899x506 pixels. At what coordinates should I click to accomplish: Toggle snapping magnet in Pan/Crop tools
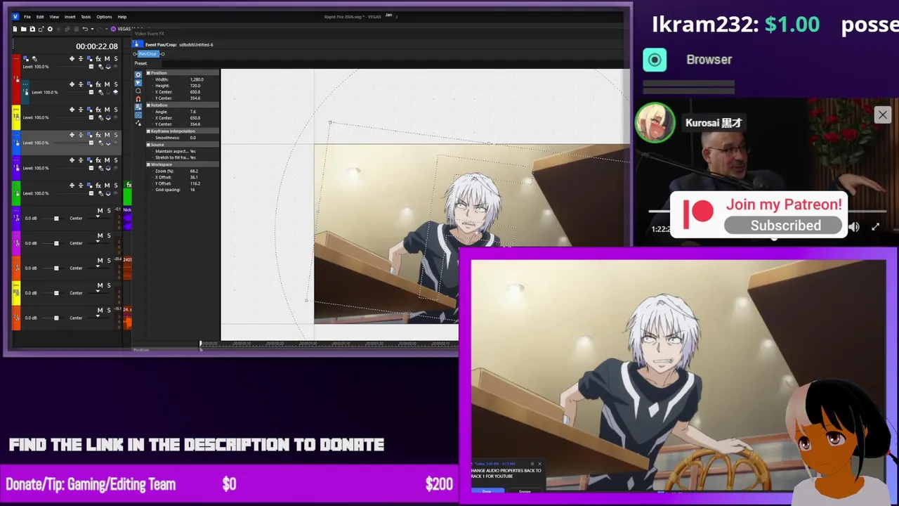coord(138,98)
